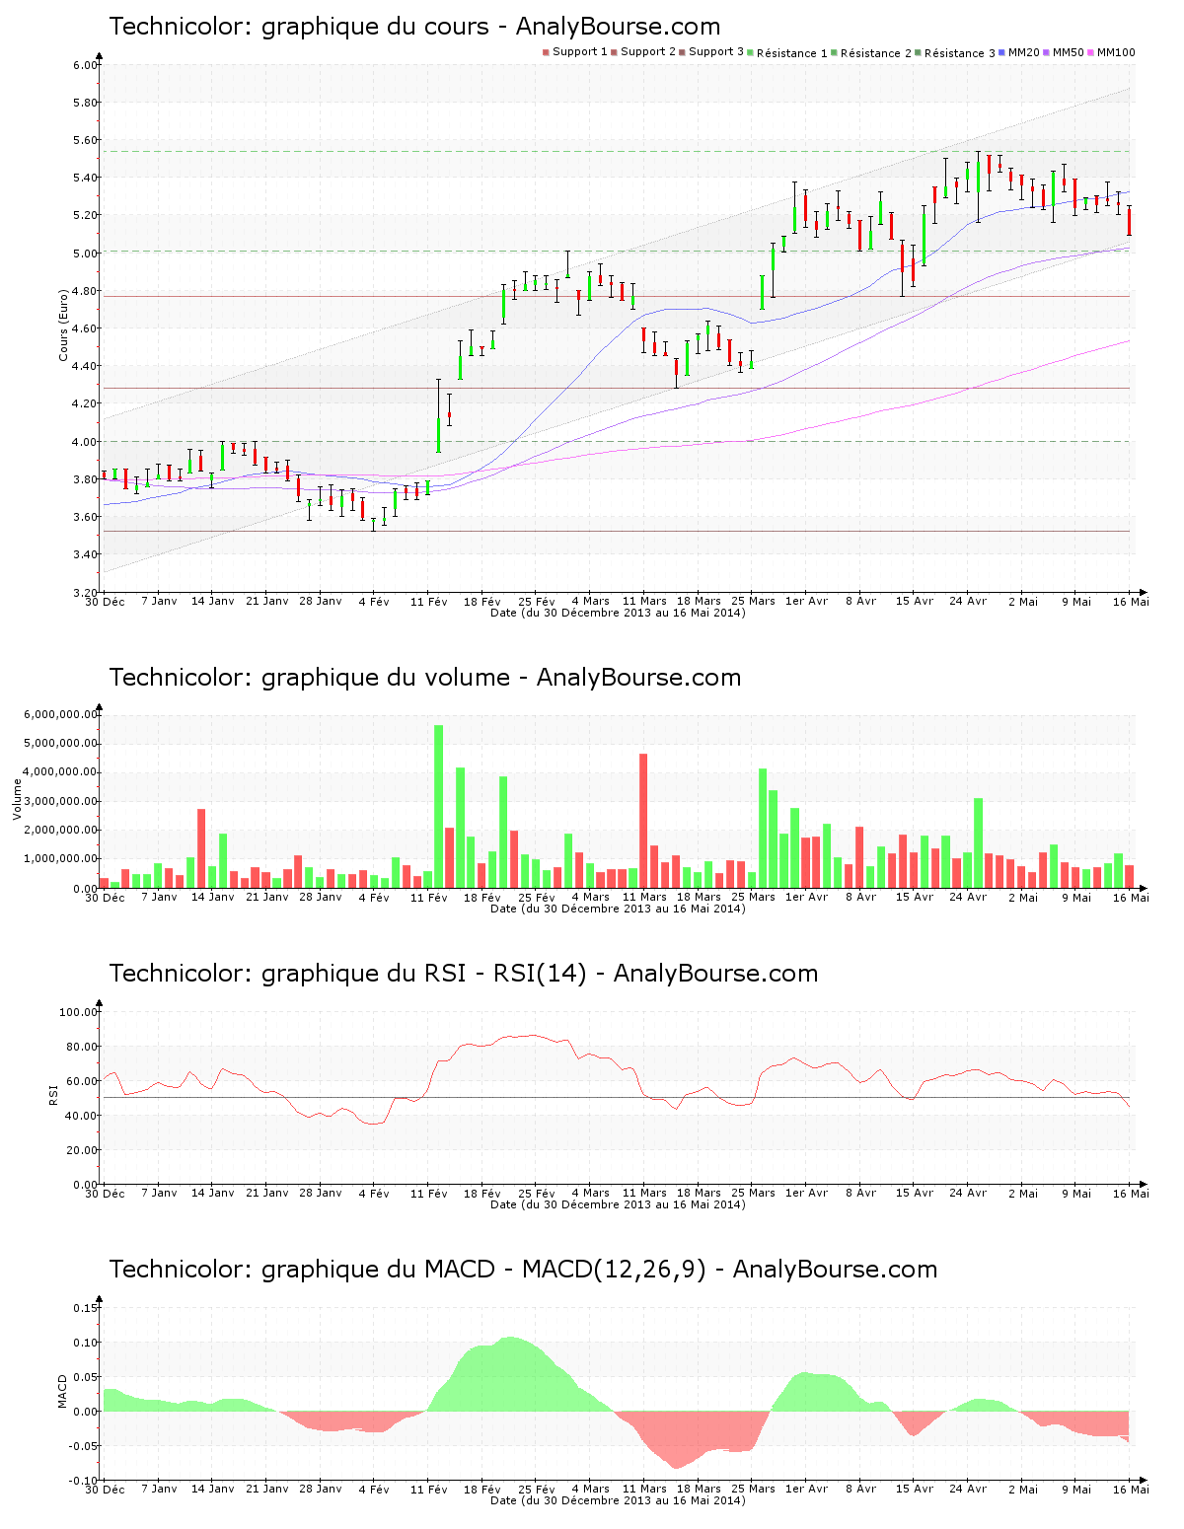Click the '4 Mars' date on the RSI chart
1184x1529 pixels.
[591, 1193]
